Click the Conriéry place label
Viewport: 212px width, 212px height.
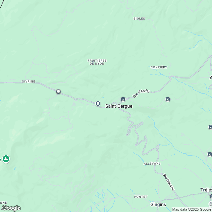tap(159, 67)
